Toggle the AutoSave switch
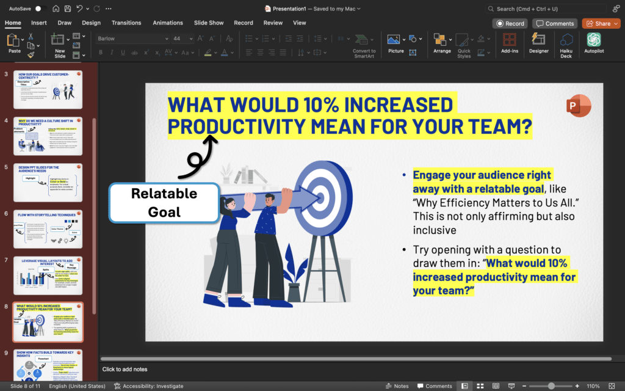Image resolution: width=625 pixels, height=391 pixels. tap(40, 9)
